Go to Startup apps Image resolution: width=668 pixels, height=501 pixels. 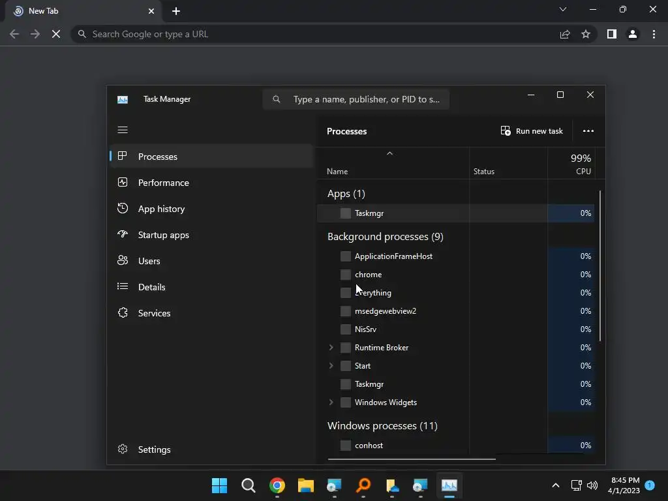tap(212, 235)
